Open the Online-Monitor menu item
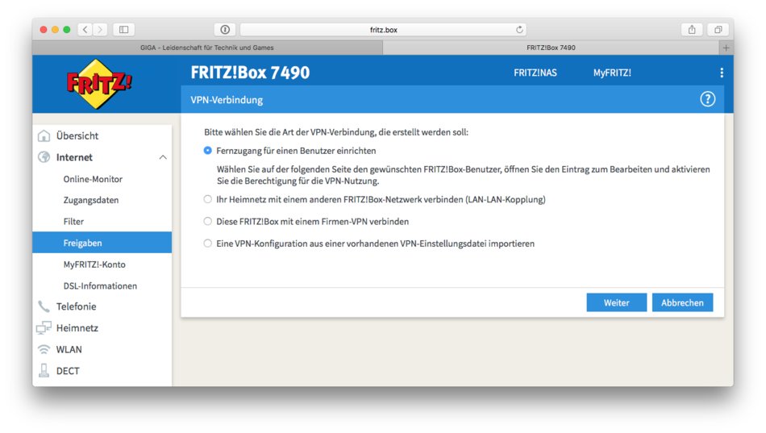 point(93,179)
